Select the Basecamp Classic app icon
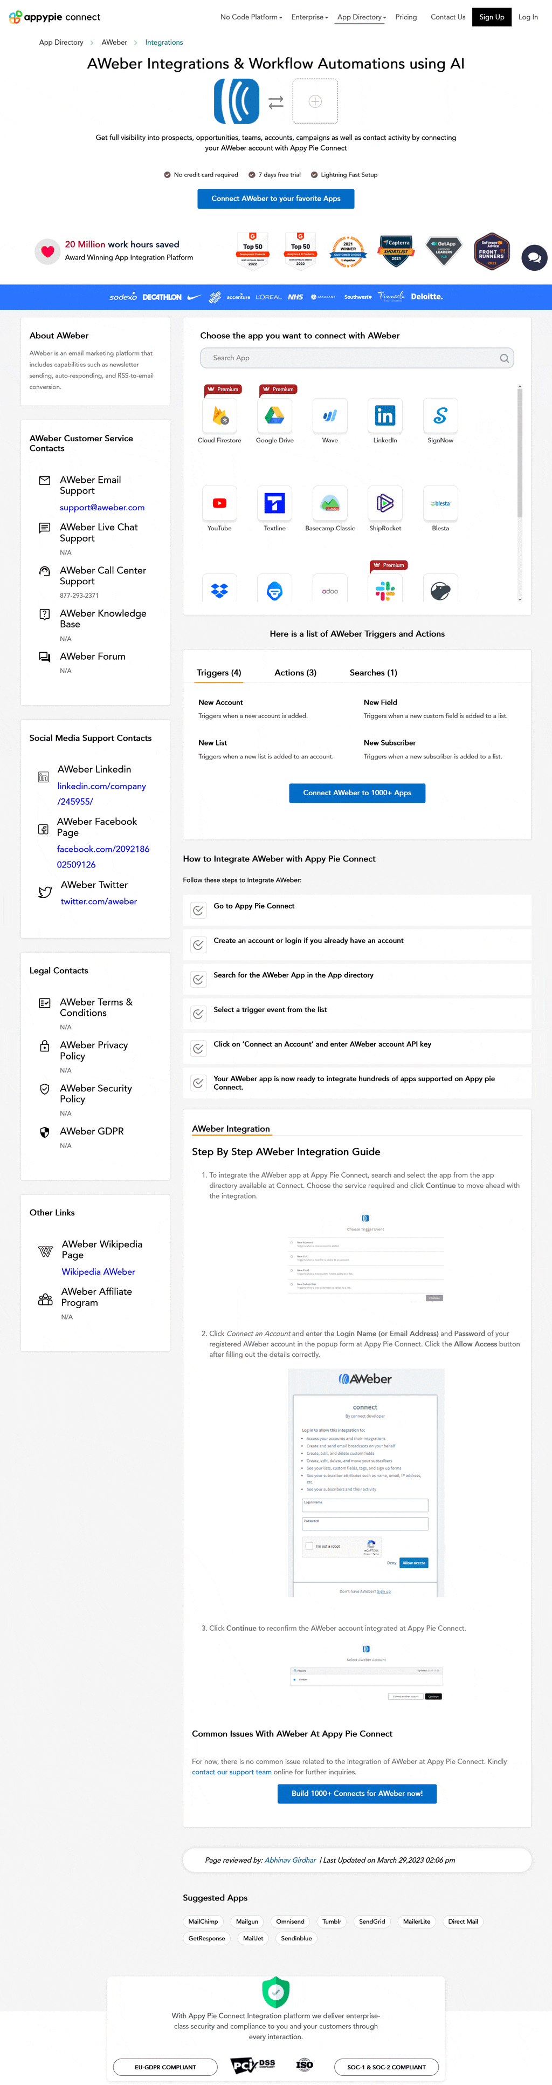Viewport: 552px width, 2085px height. click(329, 503)
